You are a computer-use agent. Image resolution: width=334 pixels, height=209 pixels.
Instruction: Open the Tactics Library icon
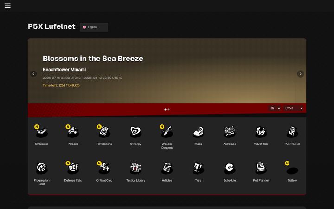coord(135,168)
